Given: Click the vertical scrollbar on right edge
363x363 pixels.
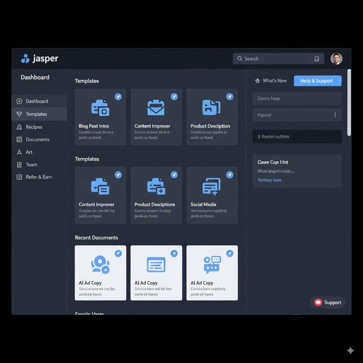Looking at the screenshot, I should (x=349, y=103).
